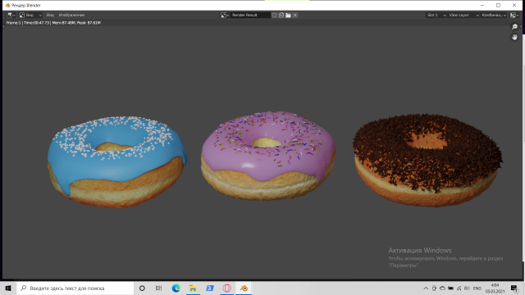Click the Render Result image name field
The width and height of the screenshot is (525, 295).
point(250,15)
